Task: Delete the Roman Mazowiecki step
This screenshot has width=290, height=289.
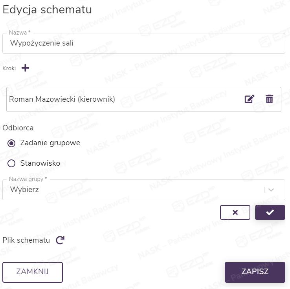Action: (x=269, y=99)
